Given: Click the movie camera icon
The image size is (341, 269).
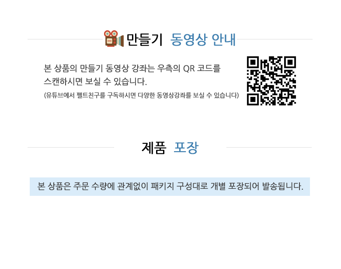Looking at the screenshot, I should [x=114, y=39].
